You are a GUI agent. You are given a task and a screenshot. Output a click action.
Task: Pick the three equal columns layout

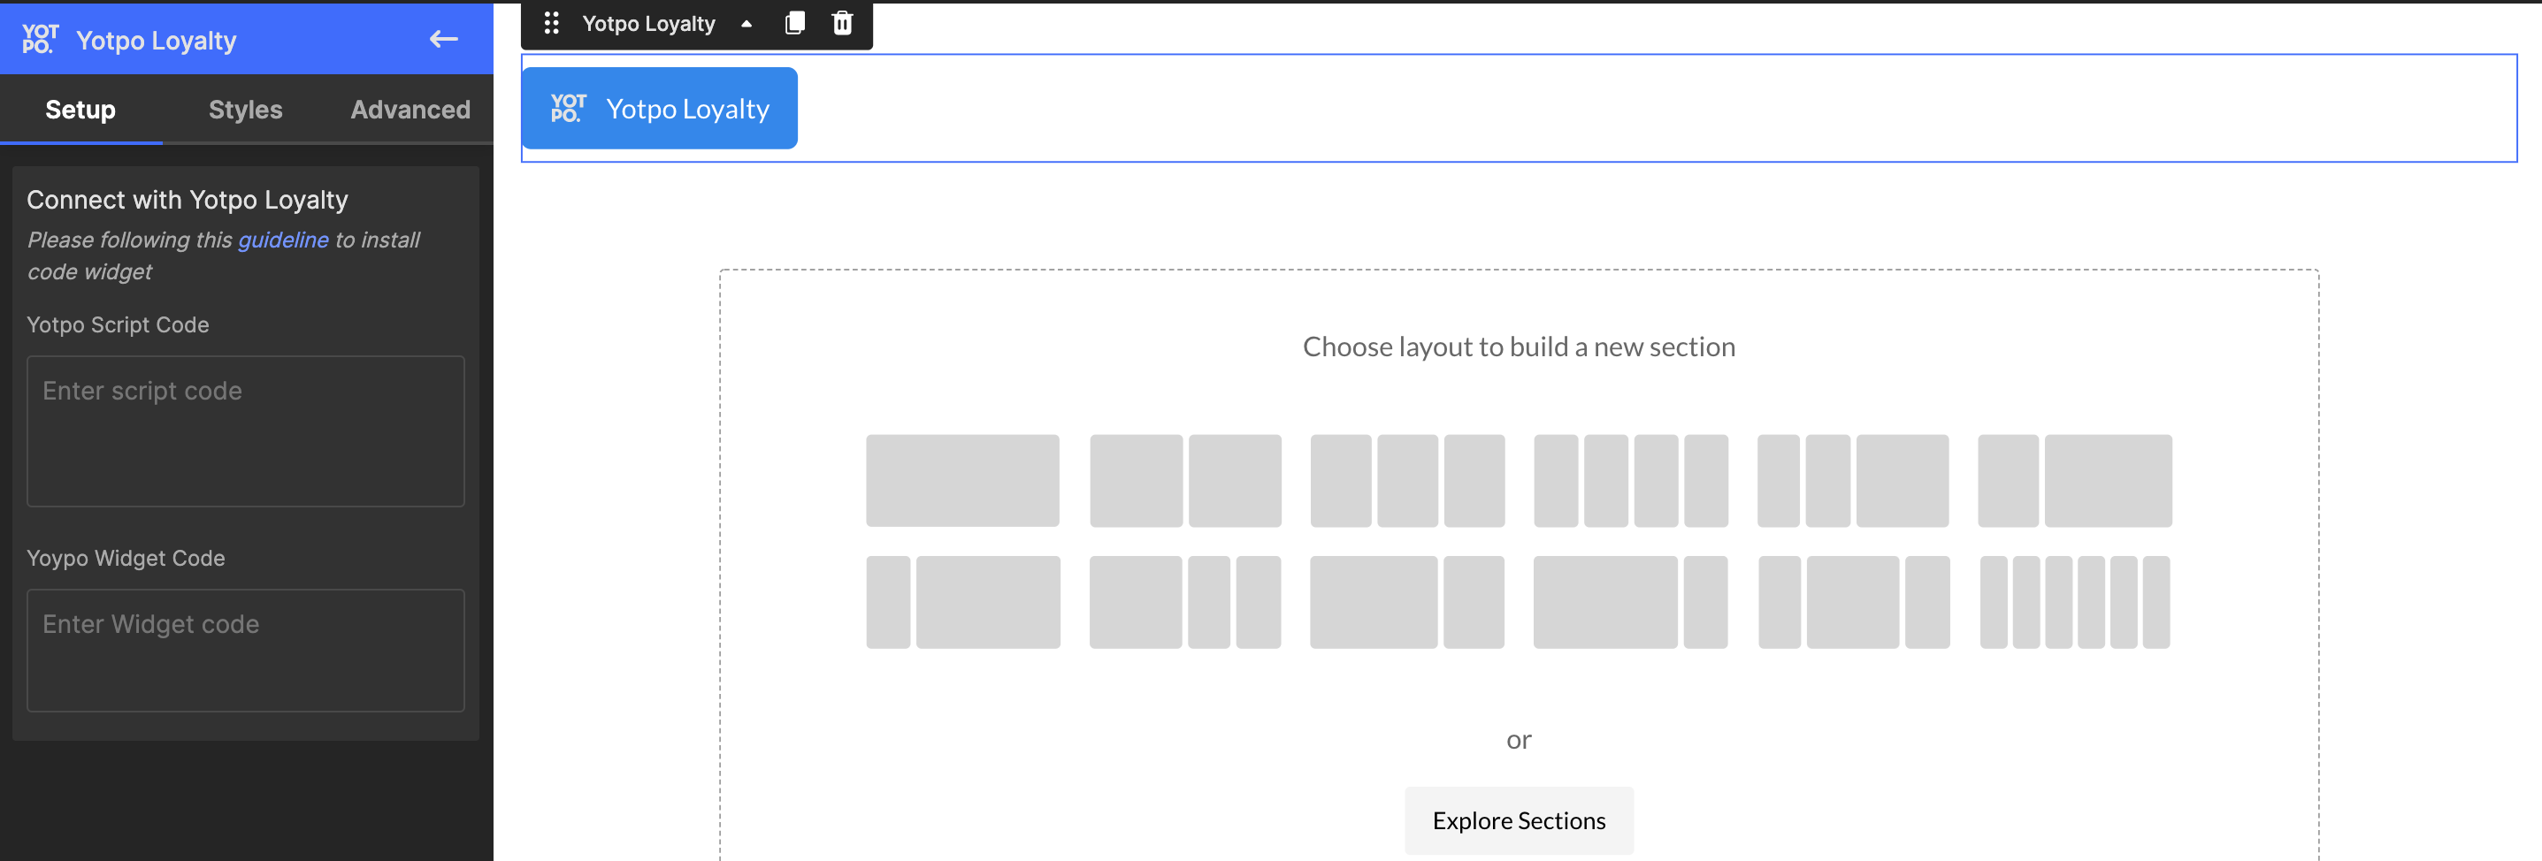pos(1407,480)
